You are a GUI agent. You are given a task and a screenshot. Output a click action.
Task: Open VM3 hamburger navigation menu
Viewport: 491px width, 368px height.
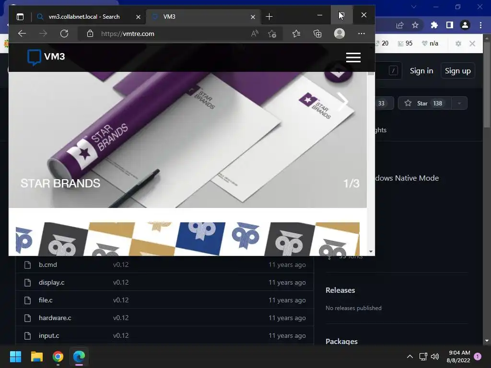353,57
